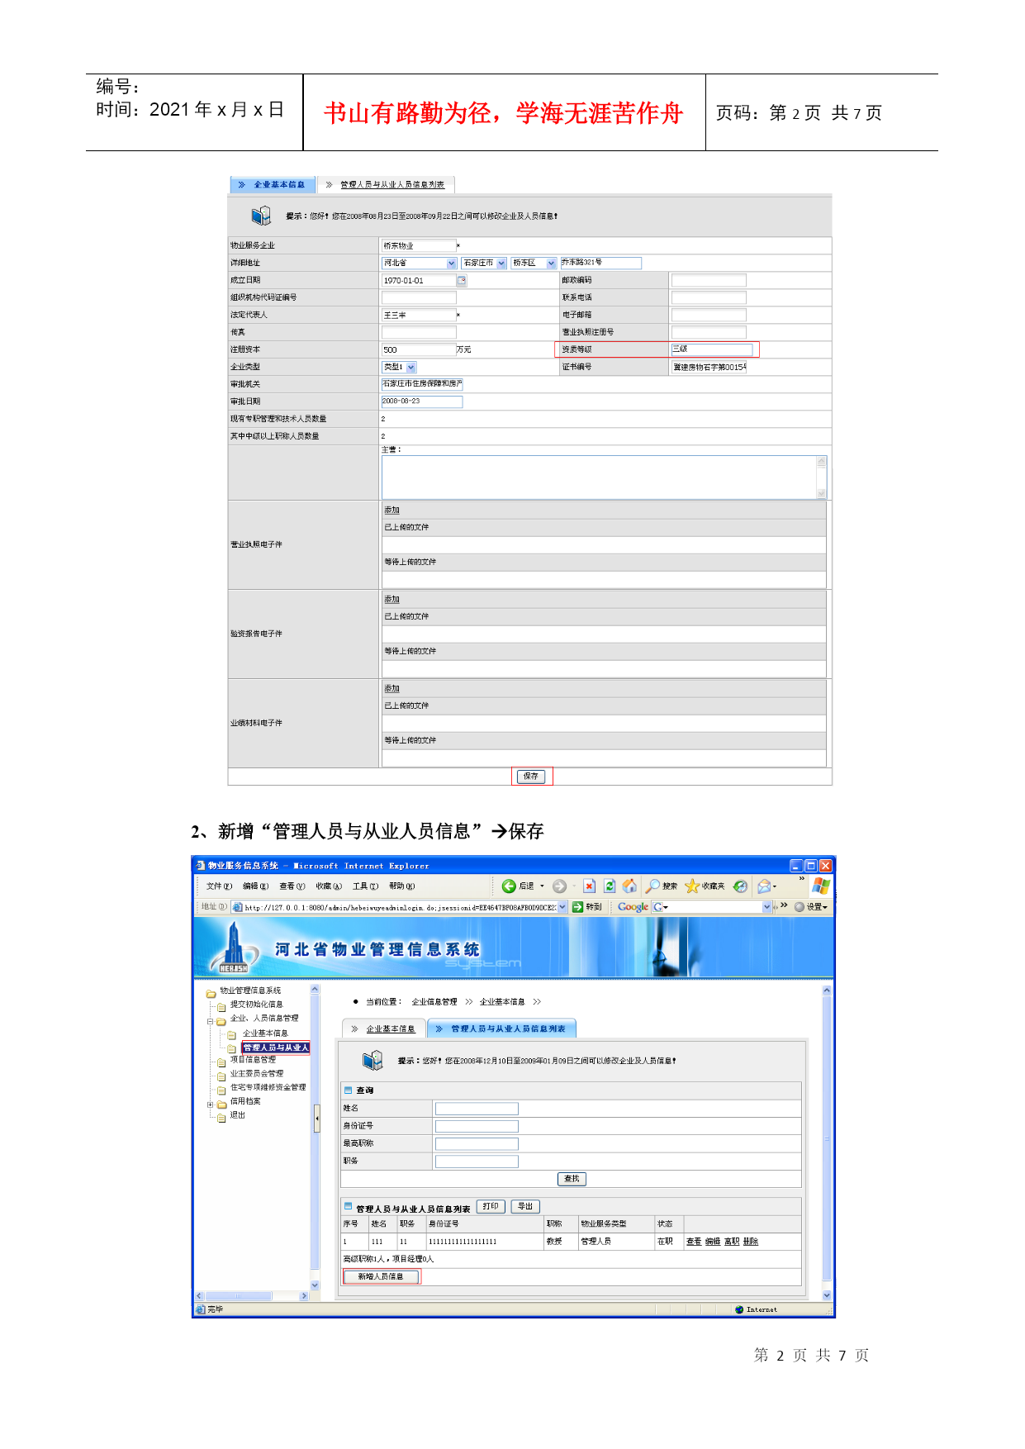1025x1449 pixels.
Task: Select 管理人员与从业人员信息列表 tab in top form
Action: [x=387, y=185]
